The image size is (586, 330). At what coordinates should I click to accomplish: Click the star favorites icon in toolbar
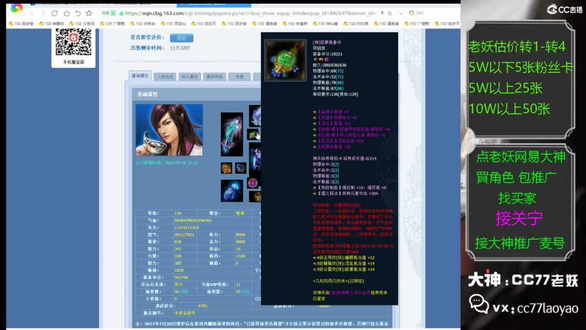pyautogui.click(x=89, y=13)
